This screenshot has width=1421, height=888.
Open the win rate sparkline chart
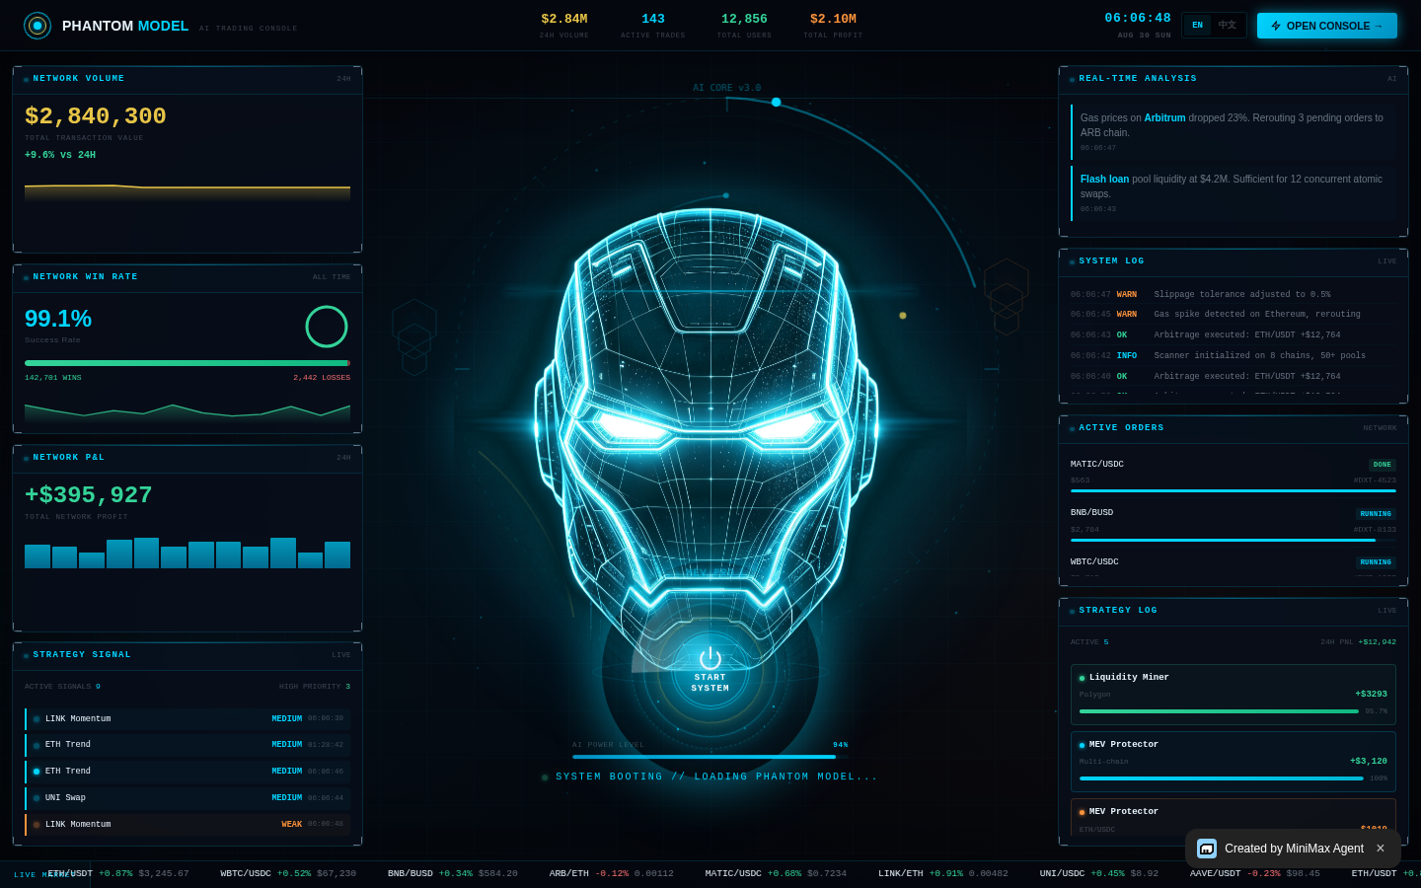(187, 412)
